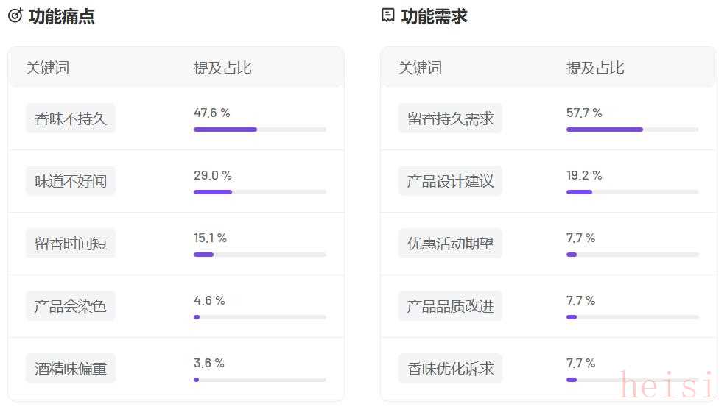
Task: Click 提及占比 header in 功能痛点 table
Action: pos(222,68)
